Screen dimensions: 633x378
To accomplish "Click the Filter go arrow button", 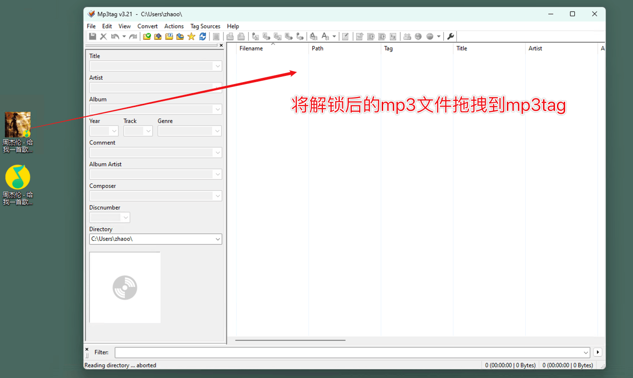I will [597, 352].
